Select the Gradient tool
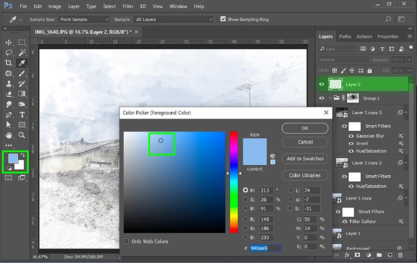417x263 pixels. pyautogui.click(x=22, y=94)
